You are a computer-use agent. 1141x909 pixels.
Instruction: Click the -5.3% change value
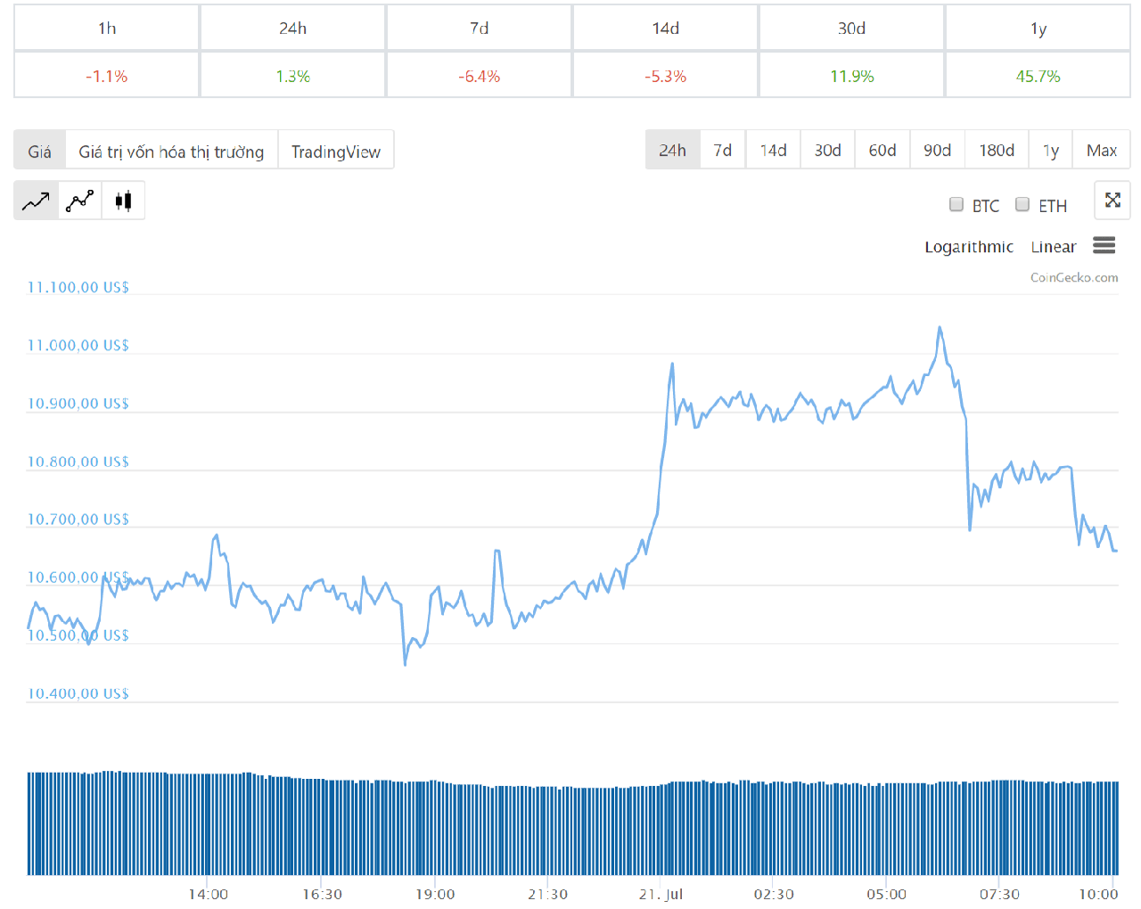pyautogui.click(x=666, y=77)
